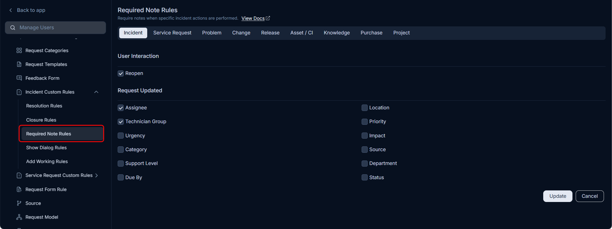Click the Cancel button
Image resolution: width=612 pixels, height=229 pixels.
(590, 196)
